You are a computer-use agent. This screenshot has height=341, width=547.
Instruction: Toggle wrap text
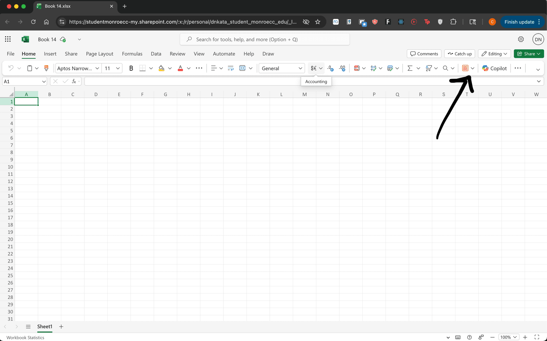[x=230, y=68]
